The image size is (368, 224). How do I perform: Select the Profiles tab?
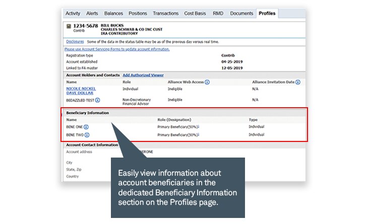[x=267, y=14]
